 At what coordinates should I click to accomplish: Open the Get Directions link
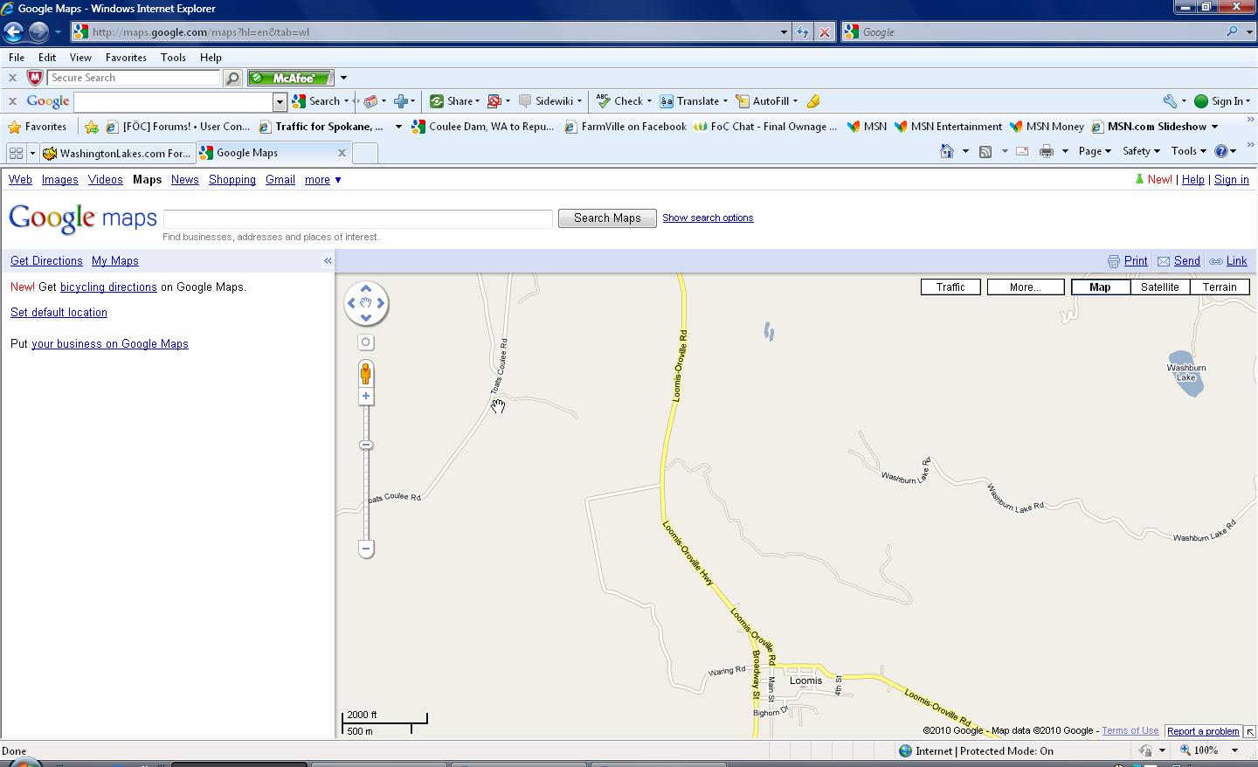(x=46, y=261)
